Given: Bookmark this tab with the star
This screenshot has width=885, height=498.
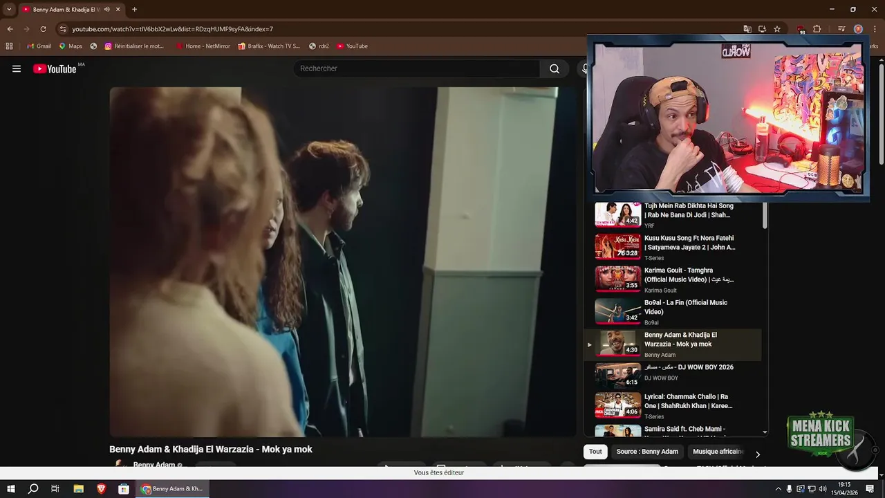Looking at the screenshot, I should pyautogui.click(x=777, y=29).
